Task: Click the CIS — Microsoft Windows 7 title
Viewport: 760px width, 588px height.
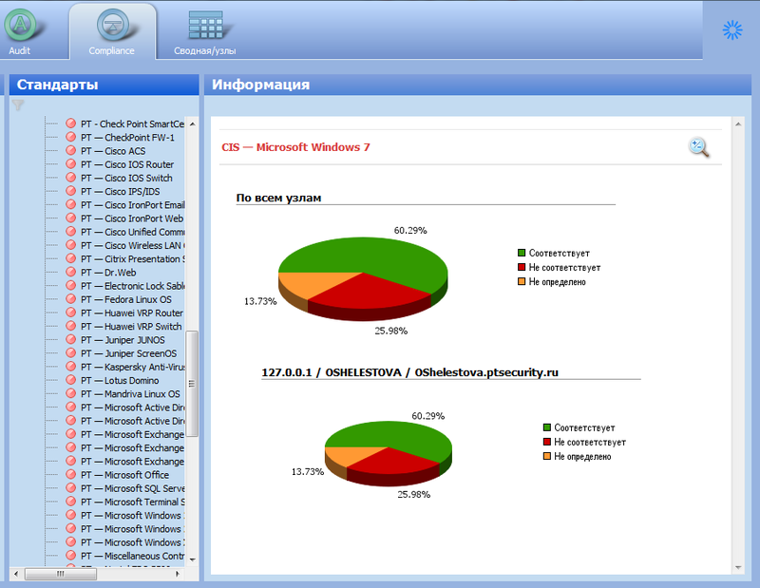Action: tap(295, 147)
